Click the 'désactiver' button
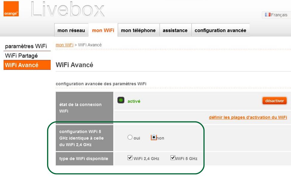 (275, 101)
